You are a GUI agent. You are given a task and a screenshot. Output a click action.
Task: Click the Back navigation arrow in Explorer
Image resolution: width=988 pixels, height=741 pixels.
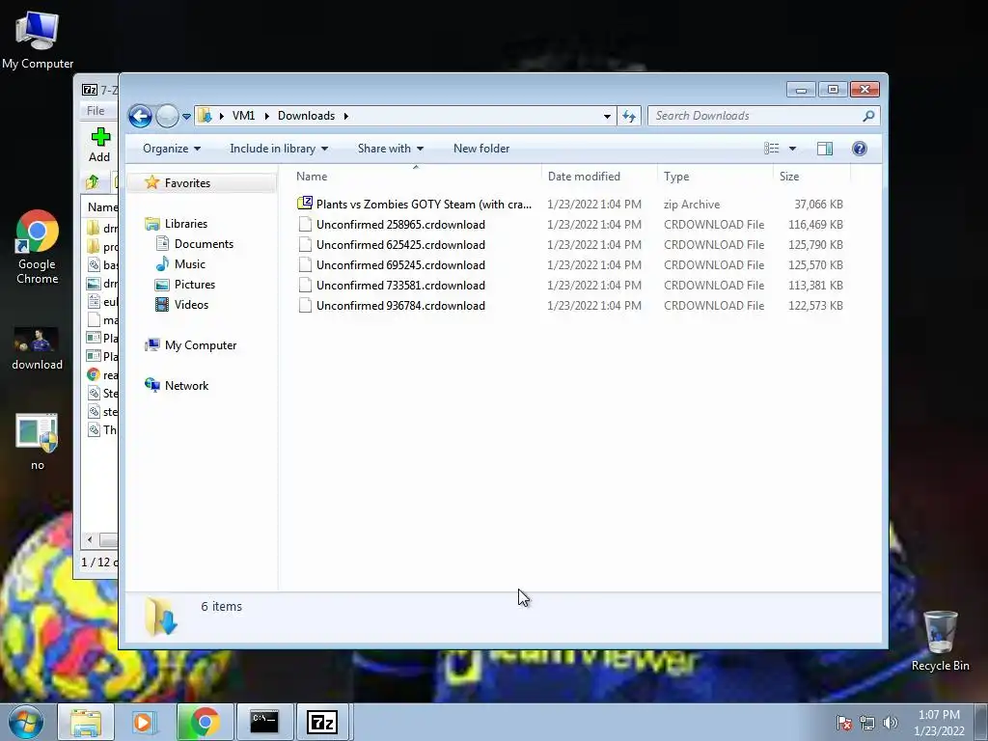(x=140, y=116)
